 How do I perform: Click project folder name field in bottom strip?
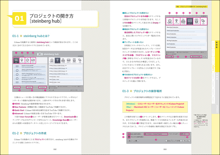pos(185,134)
